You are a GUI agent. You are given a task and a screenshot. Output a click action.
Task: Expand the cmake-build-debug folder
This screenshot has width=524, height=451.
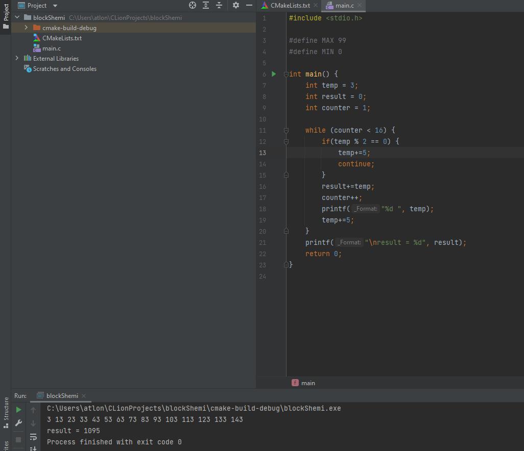coord(26,28)
